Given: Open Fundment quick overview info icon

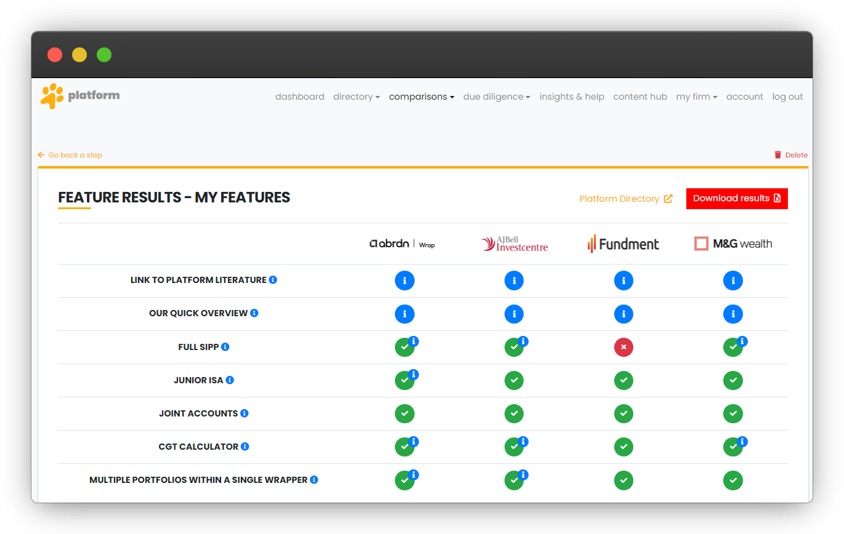Looking at the screenshot, I should 623,314.
